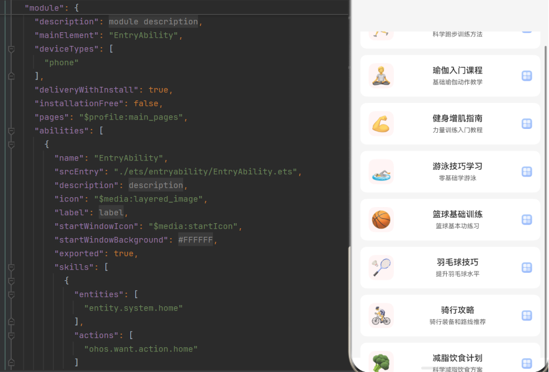Image resolution: width=549 pixels, height=372 pixels.
Task: Collapse the "actions" array fold marker
Action: click(x=11, y=335)
